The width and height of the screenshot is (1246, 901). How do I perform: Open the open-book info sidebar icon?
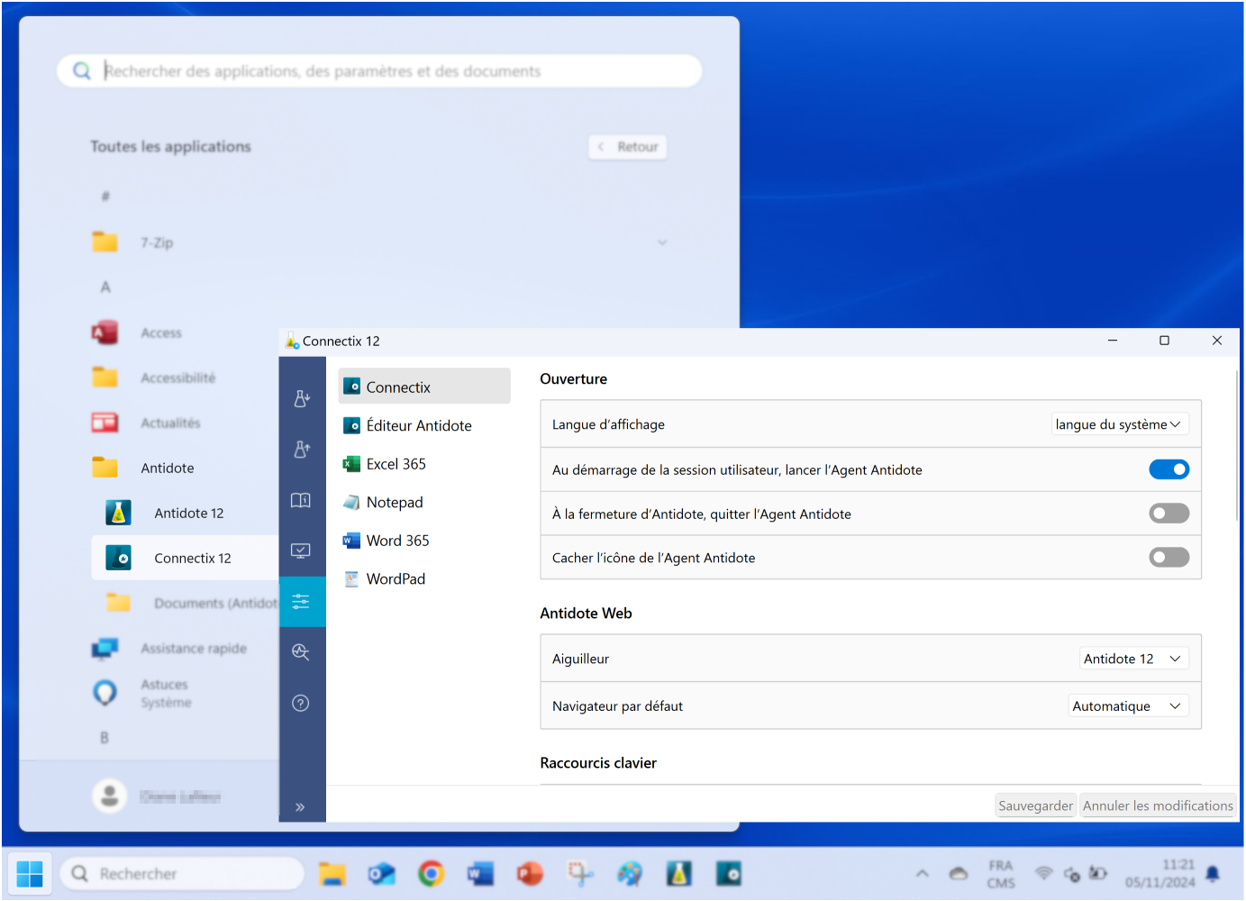point(302,500)
